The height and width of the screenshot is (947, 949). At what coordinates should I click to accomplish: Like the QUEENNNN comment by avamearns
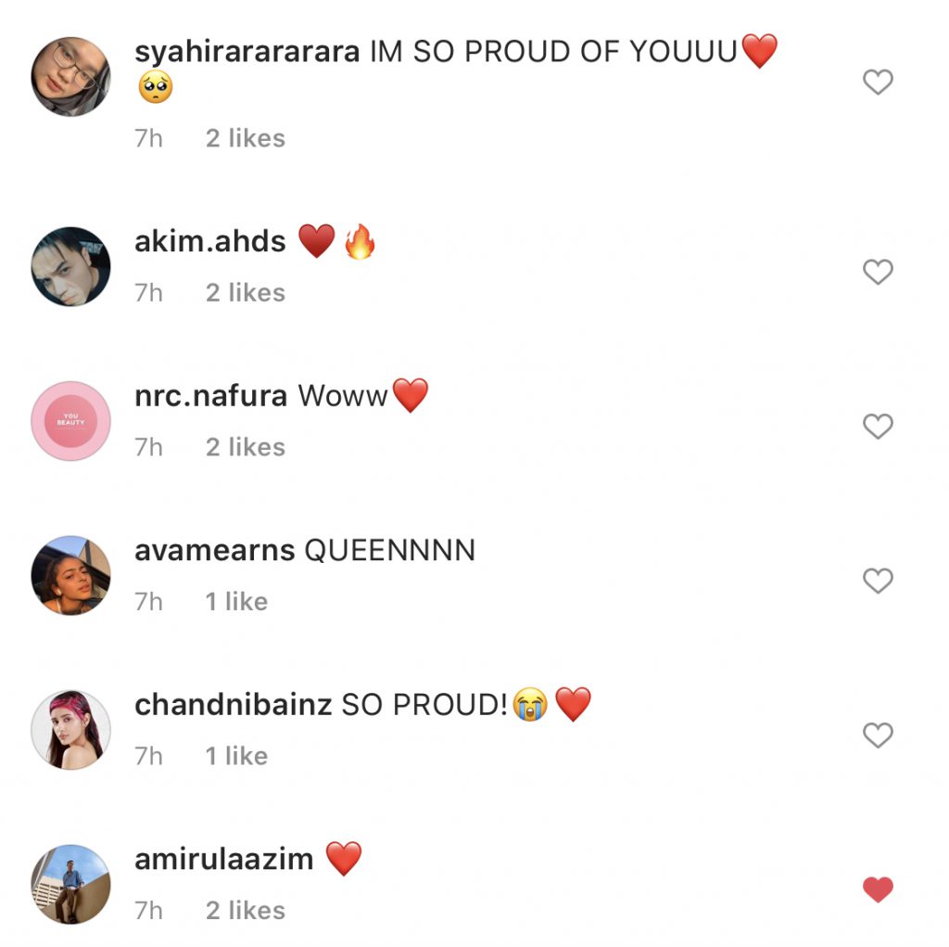point(878,581)
